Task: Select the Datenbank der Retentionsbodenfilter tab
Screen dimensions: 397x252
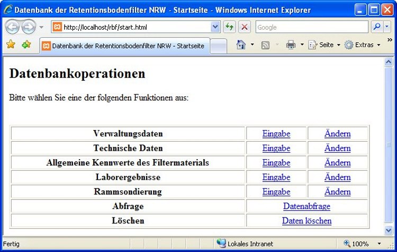Action: pyautogui.click(x=125, y=46)
